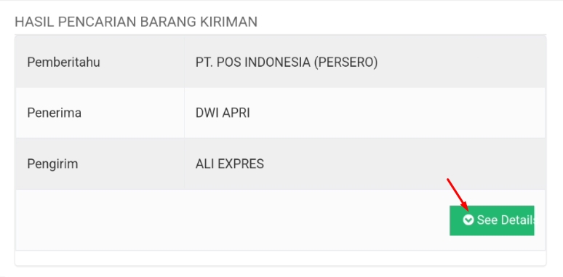Click the green See Details button

(x=492, y=220)
